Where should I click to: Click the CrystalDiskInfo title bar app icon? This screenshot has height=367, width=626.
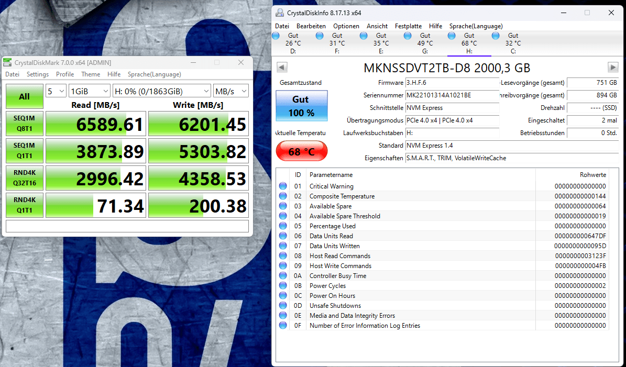click(280, 13)
